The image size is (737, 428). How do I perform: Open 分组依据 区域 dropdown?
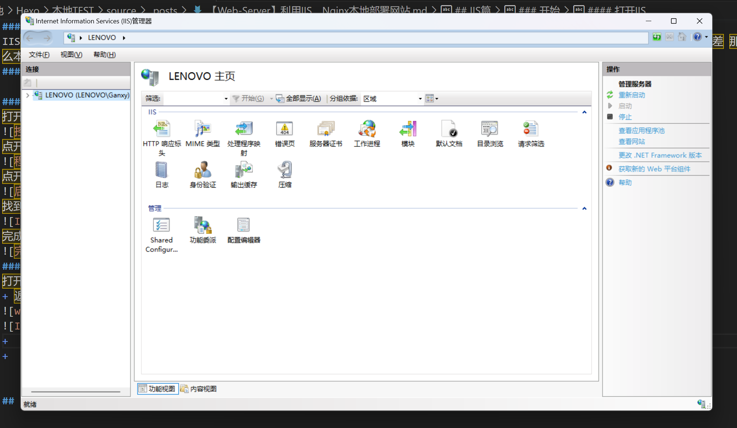pos(420,99)
